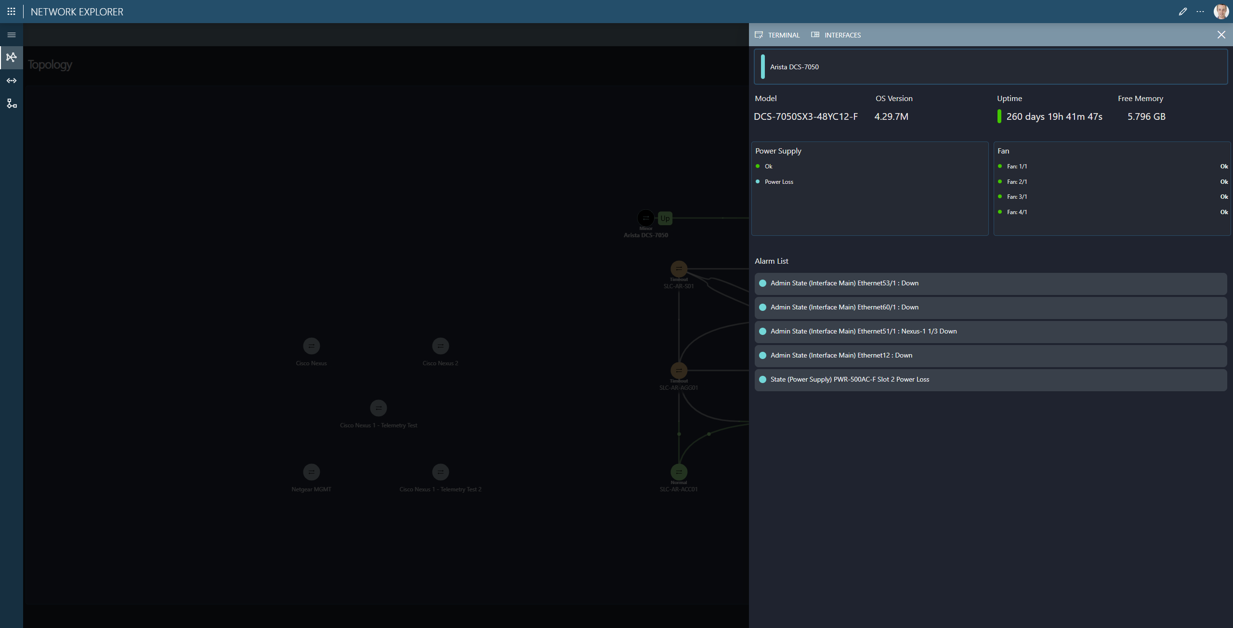This screenshot has width=1233, height=628.
Task: Click the NETWORK EXPLORER title
Action: pyautogui.click(x=77, y=12)
